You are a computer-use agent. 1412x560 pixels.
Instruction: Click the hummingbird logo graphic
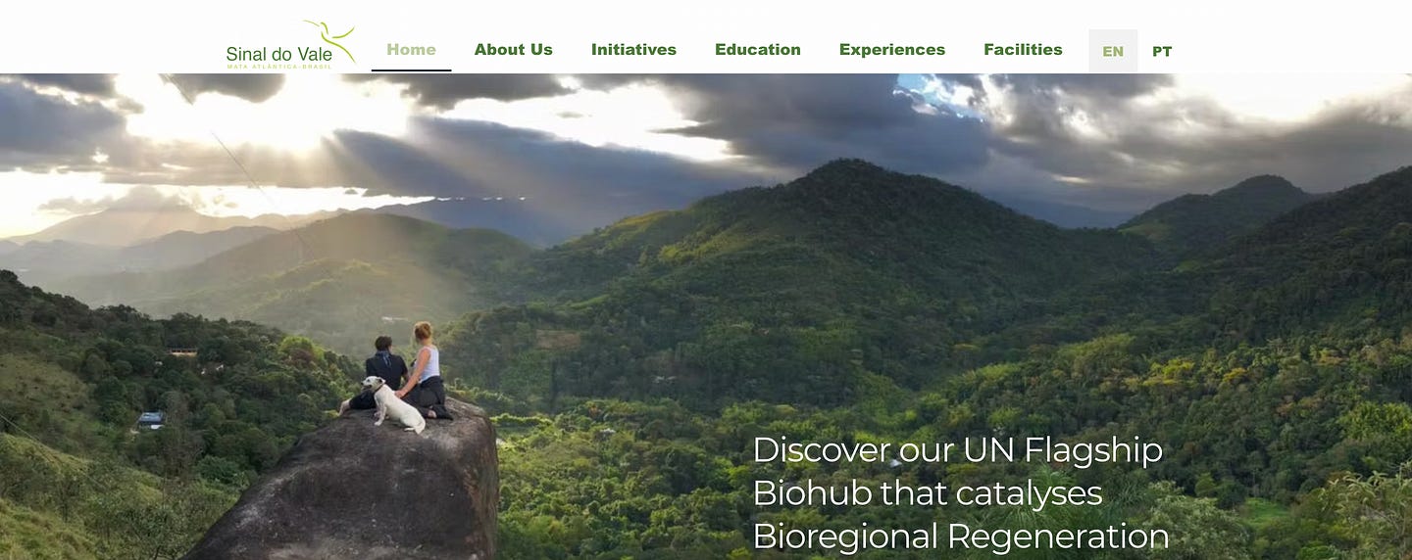pos(330,39)
